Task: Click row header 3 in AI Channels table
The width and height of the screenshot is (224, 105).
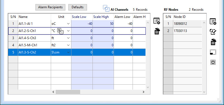Action: tap(13, 38)
